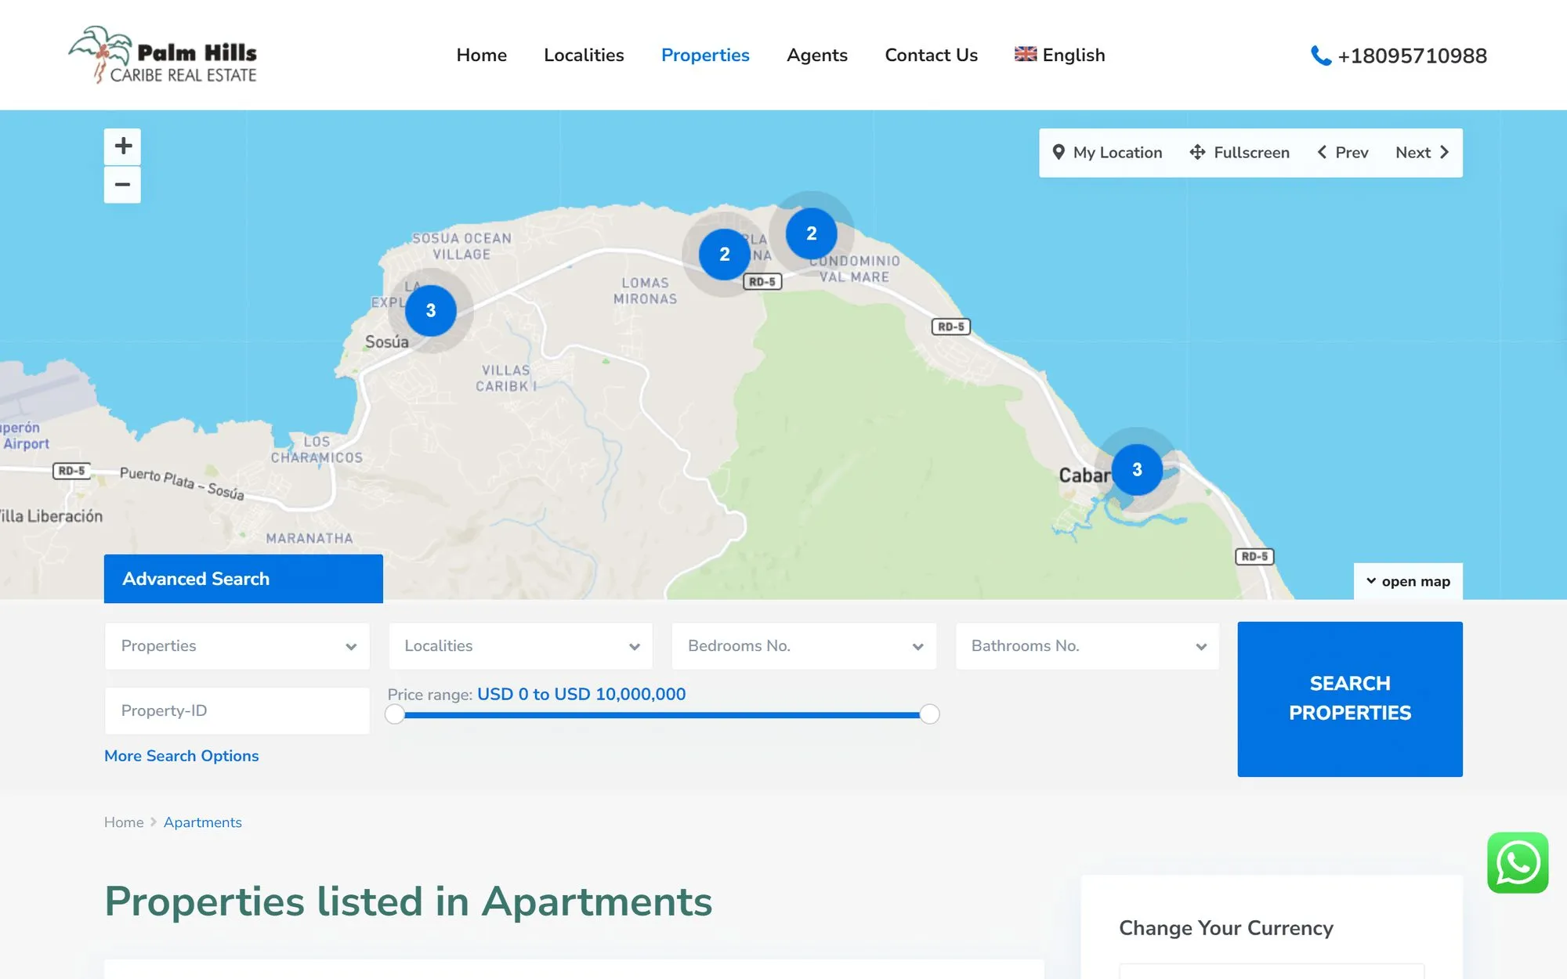Click the UK flag language icon

tap(1026, 54)
